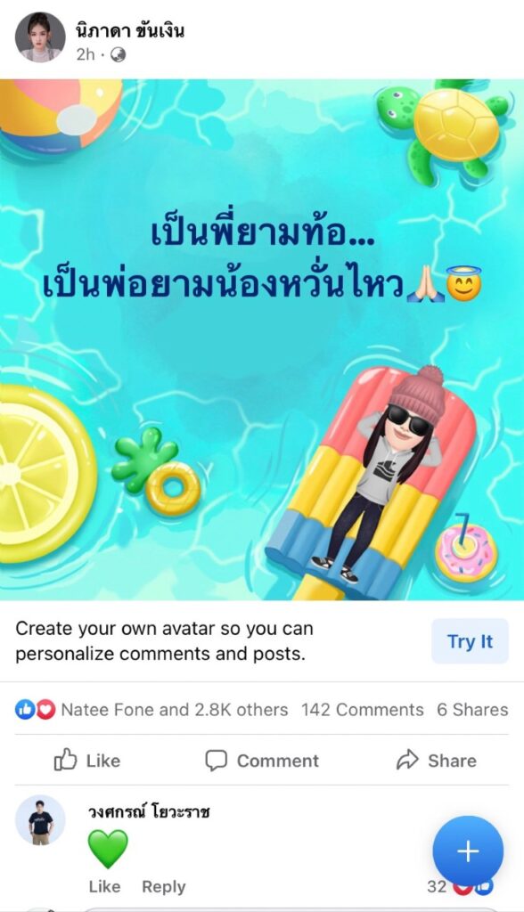This screenshot has height=912, width=524.
Task: Open นิภาดา ขันเงิน profile name link
Action: click(129, 30)
